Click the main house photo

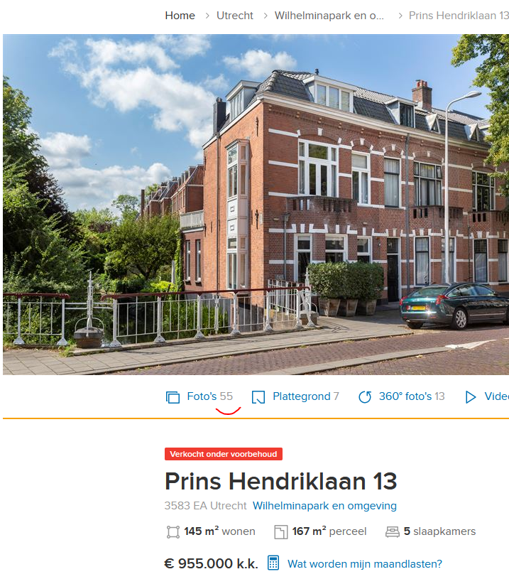256,205
